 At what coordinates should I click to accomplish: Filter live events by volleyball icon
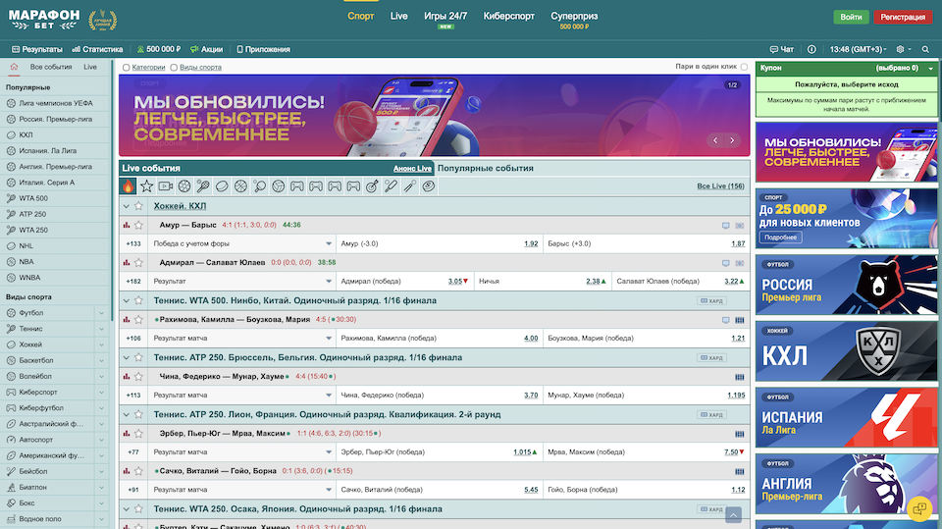pyautogui.click(x=278, y=186)
